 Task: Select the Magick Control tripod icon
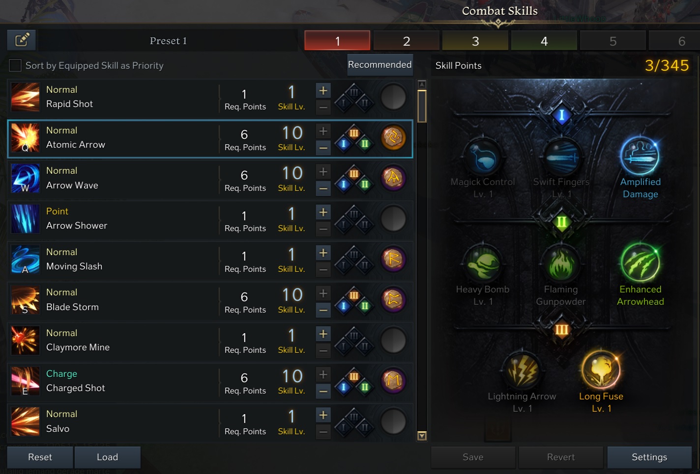483,156
